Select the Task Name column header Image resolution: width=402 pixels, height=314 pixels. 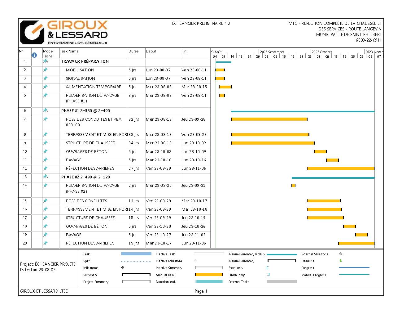click(94, 53)
